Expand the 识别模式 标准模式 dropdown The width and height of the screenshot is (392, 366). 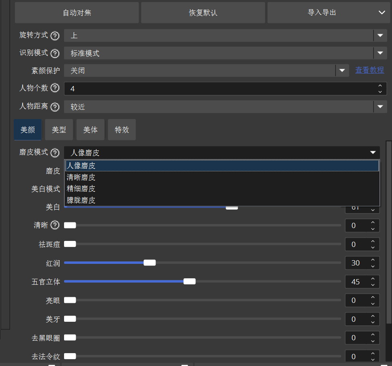click(380, 53)
